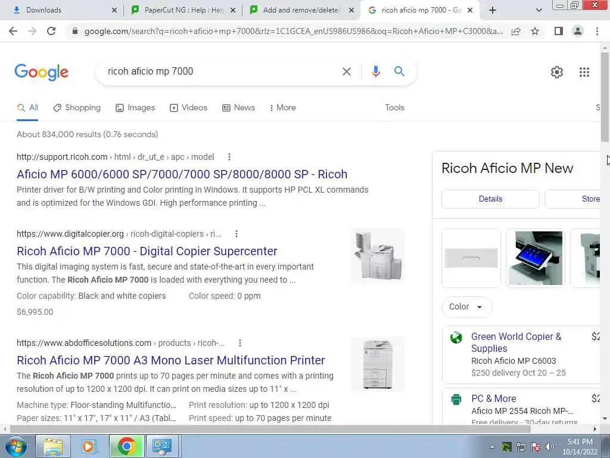The height and width of the screenshot is (458, 610).
Task: Open the Action Center flag icon
Action: 536,447
